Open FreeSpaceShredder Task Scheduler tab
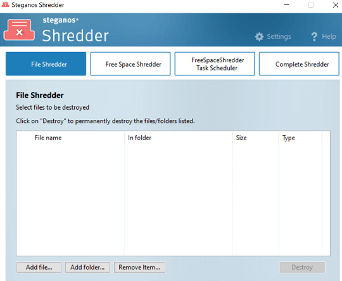 (x=215, y=64)
